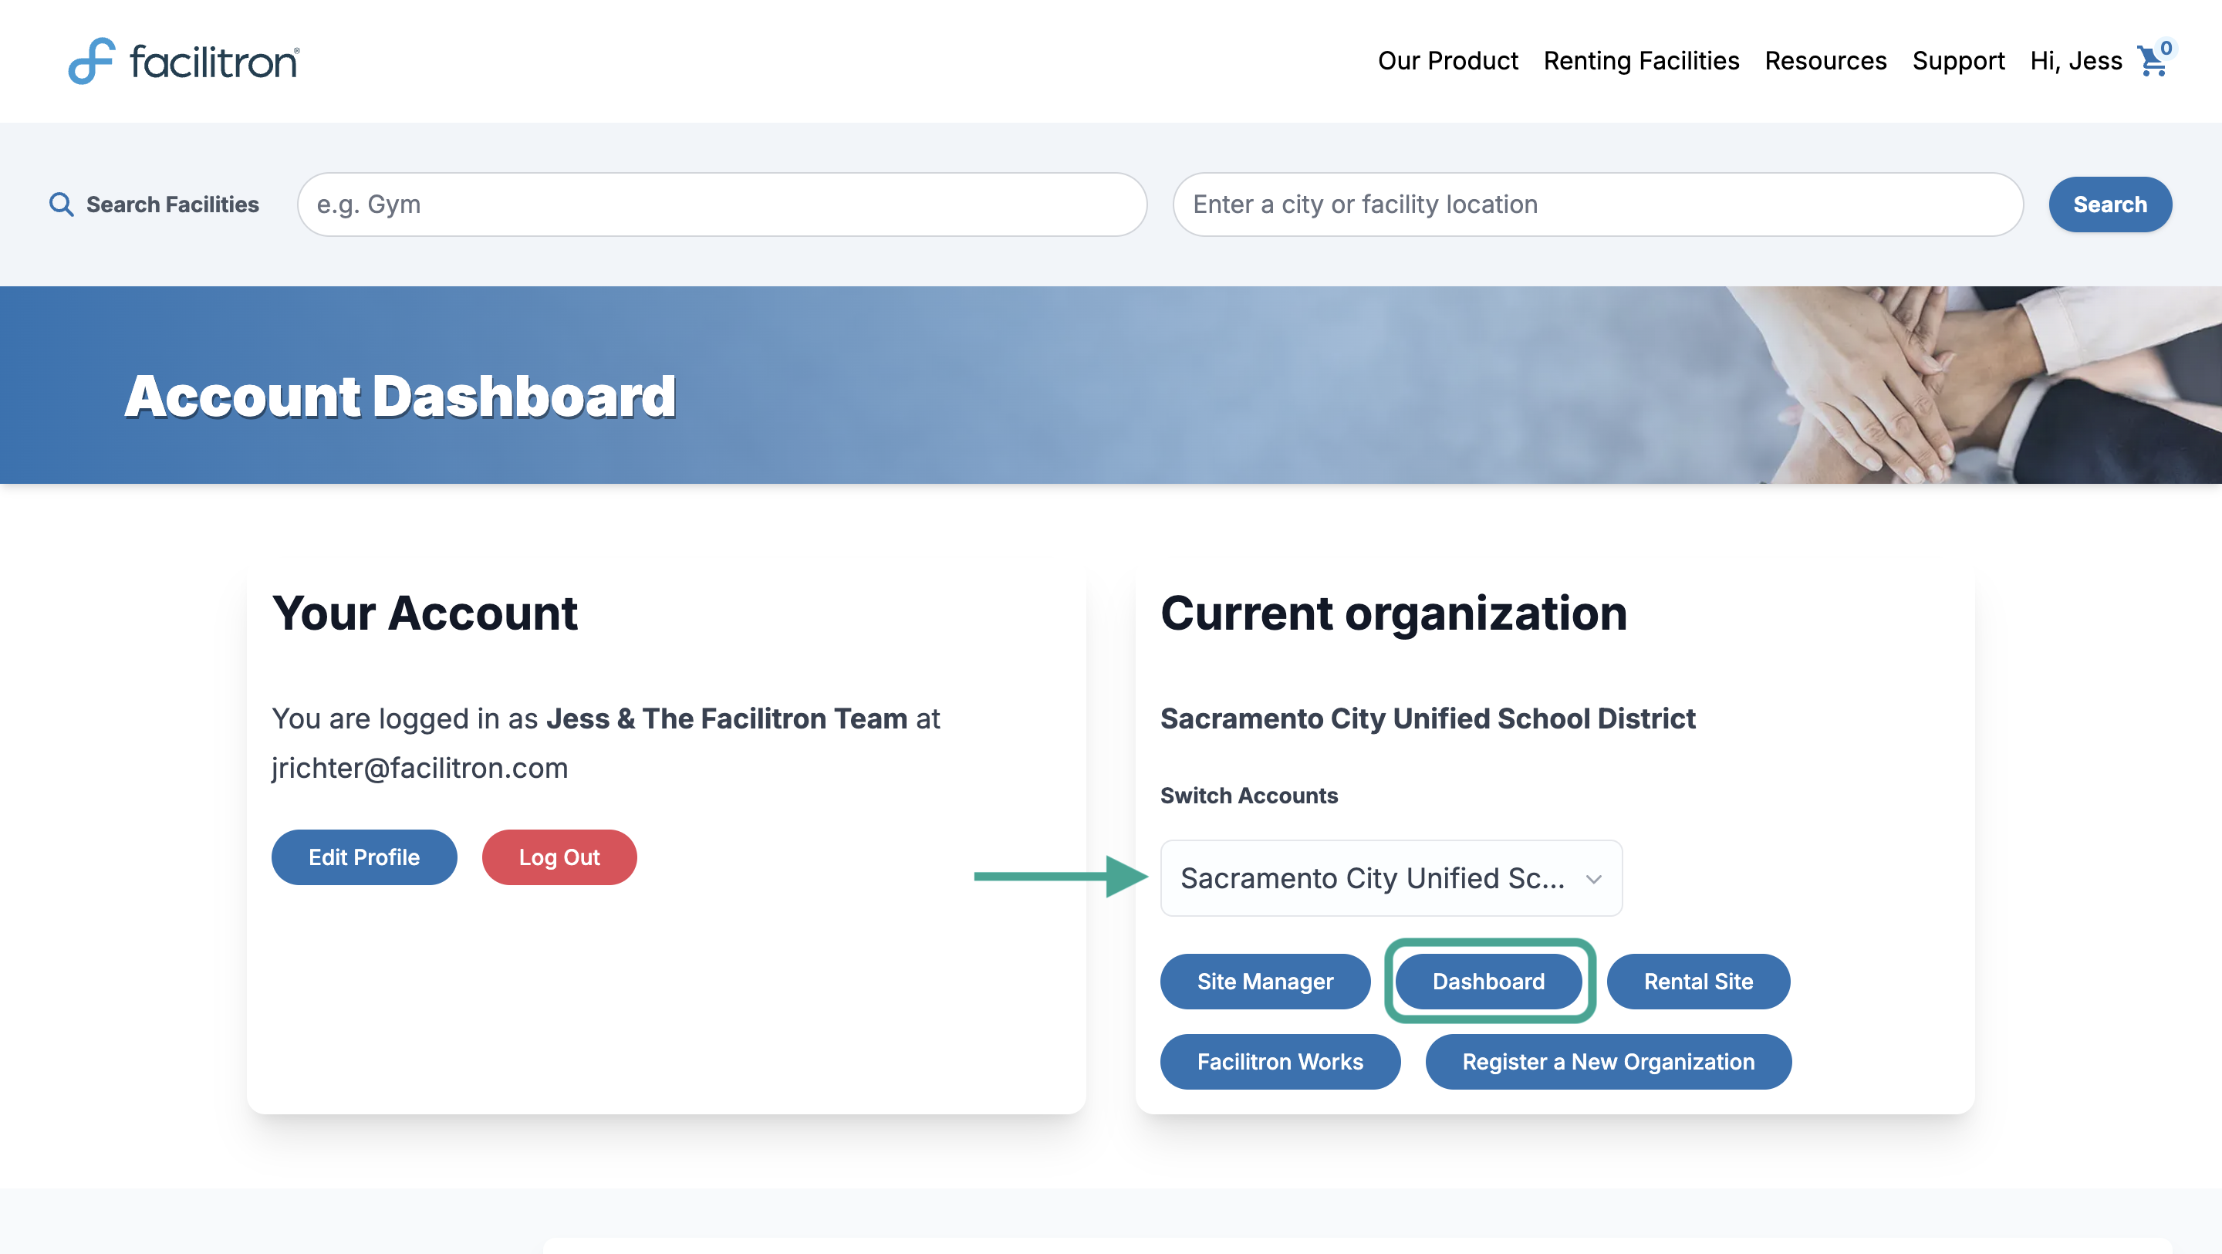Log out of the account
The width and height of the screenshot is (2222, 1254).
point(559,857)
